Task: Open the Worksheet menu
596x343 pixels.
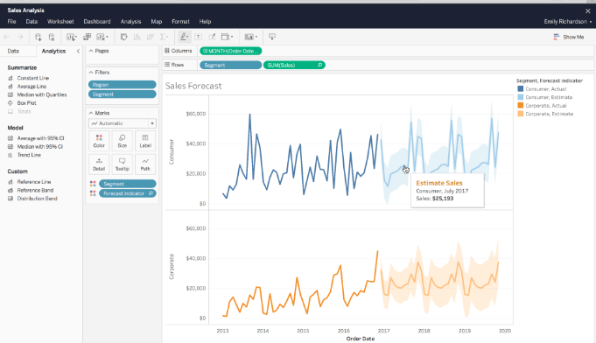Action: pyautogui.click(x=60, y=22)
